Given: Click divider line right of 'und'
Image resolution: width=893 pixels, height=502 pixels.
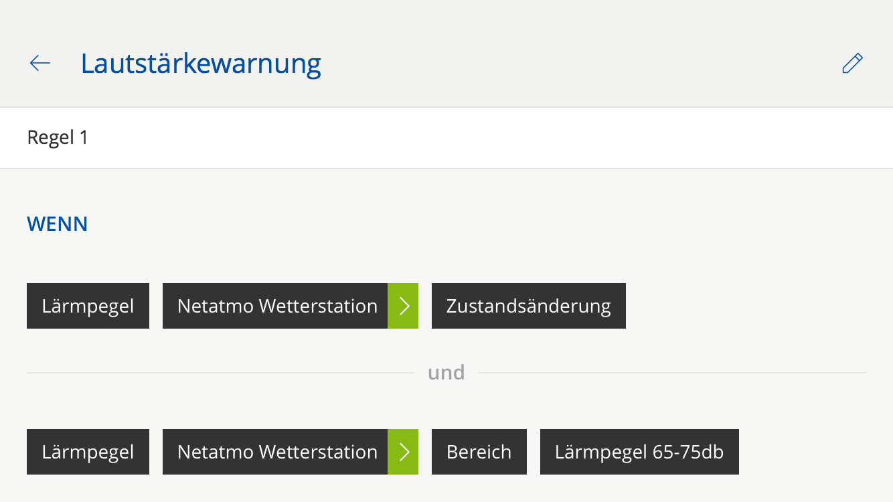Looking at the screenshot, I should click(x=669, y=372).
